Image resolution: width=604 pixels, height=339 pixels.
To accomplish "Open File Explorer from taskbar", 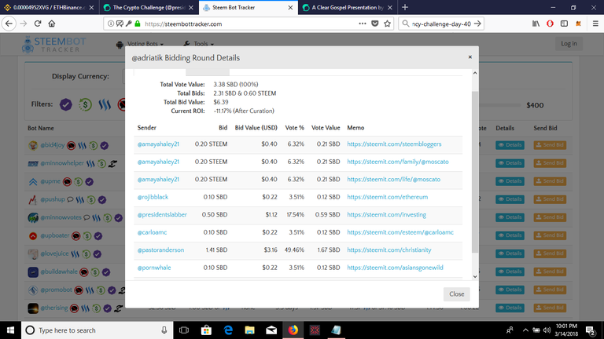I will 249,330.
